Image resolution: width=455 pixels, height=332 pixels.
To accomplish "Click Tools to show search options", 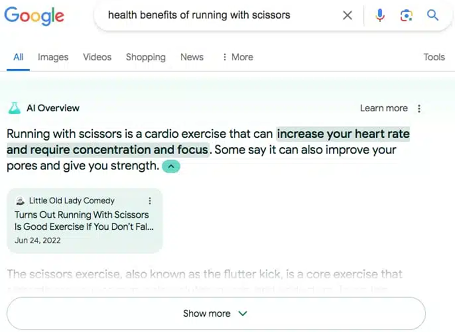I will click(x=434, y=57).
